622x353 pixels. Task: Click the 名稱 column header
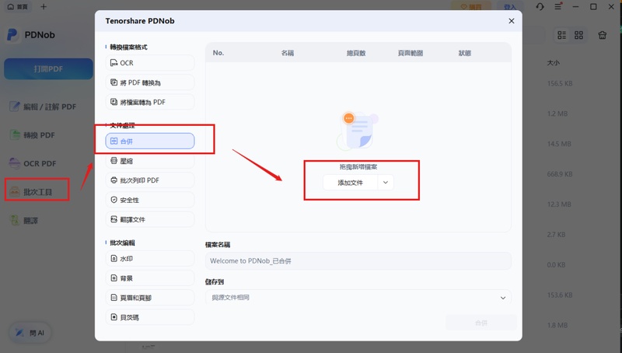point(288,53)
